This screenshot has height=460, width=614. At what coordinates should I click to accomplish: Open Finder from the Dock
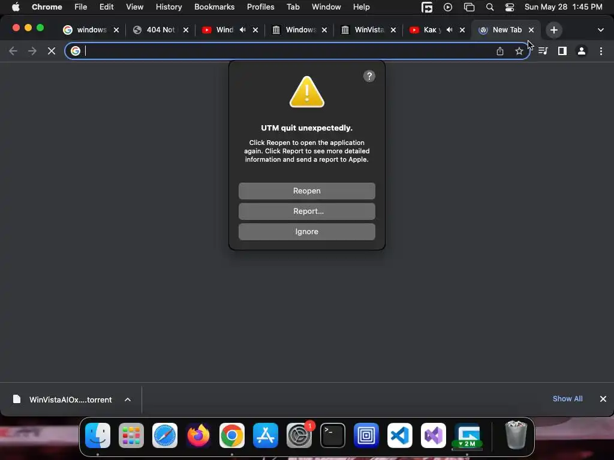pyautogui.click(x=98, y=435)
